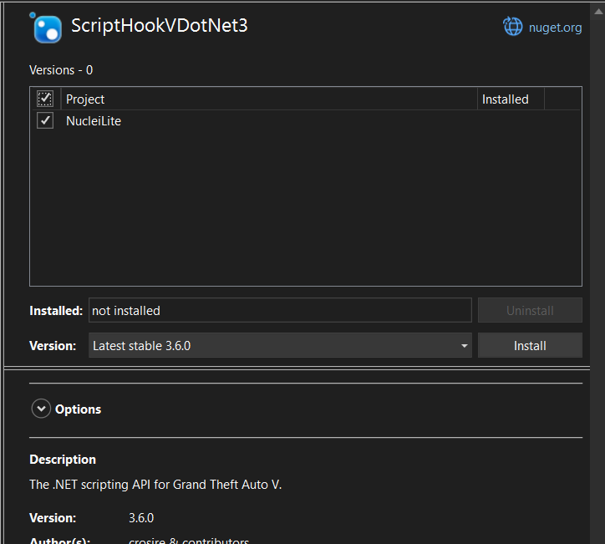Viewport: 605px width, 544px height.
Task: Click the Options label text
Action: [x=78, y=409]
